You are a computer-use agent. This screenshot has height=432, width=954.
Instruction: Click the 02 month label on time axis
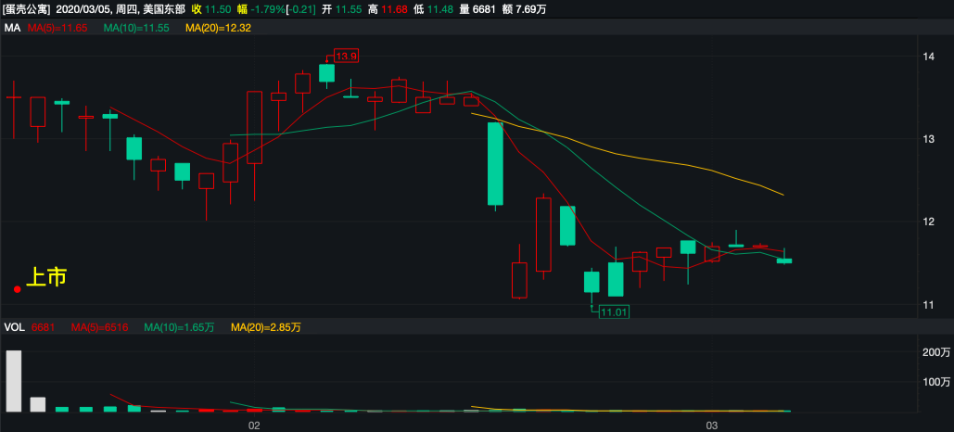[253, 425]
